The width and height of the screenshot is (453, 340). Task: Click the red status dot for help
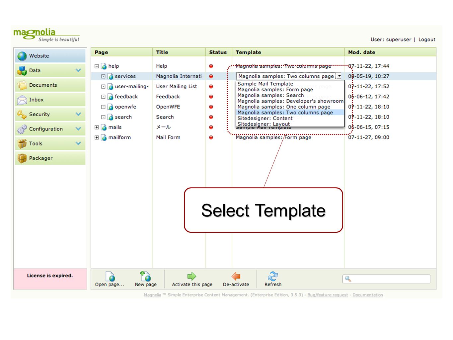point(211,66)
